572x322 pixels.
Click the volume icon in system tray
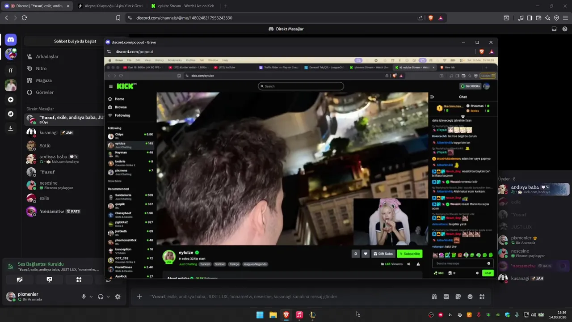coord(533,315)
